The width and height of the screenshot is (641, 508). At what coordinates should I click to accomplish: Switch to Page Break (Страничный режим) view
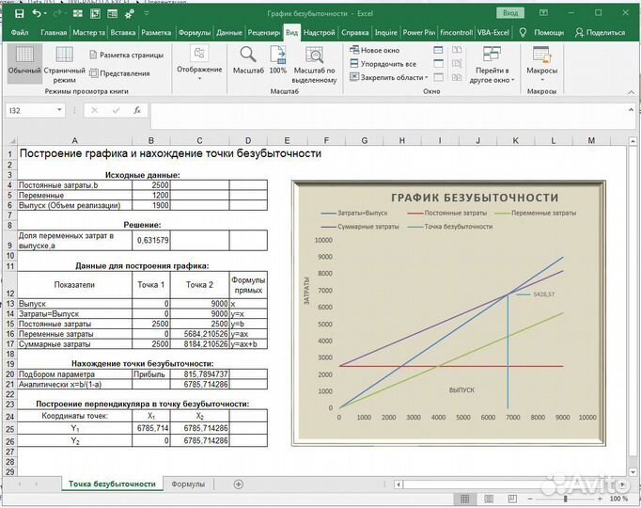tap(64, 64)
